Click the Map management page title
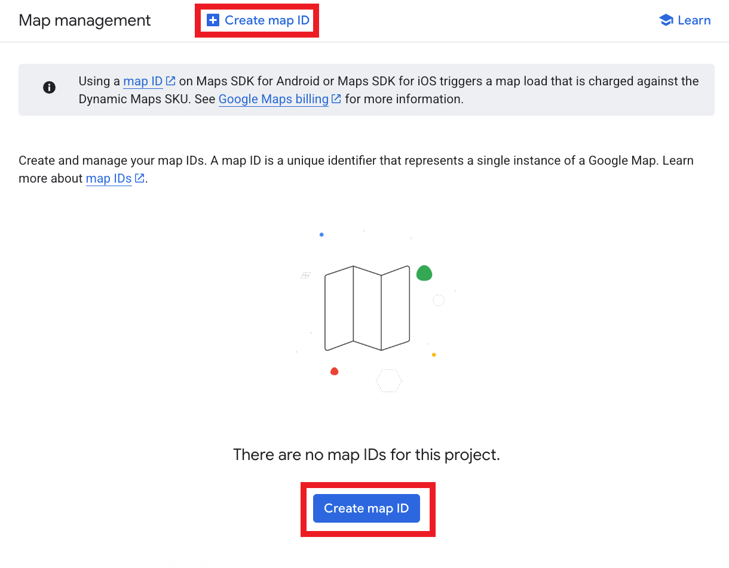 point(85,20)
